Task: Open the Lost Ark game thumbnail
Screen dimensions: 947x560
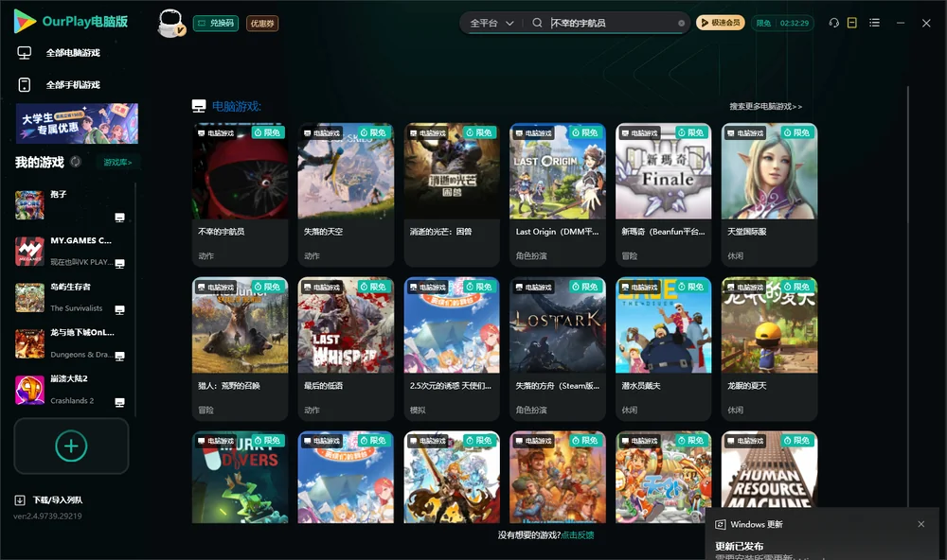Action: click(x=558, y=324)
